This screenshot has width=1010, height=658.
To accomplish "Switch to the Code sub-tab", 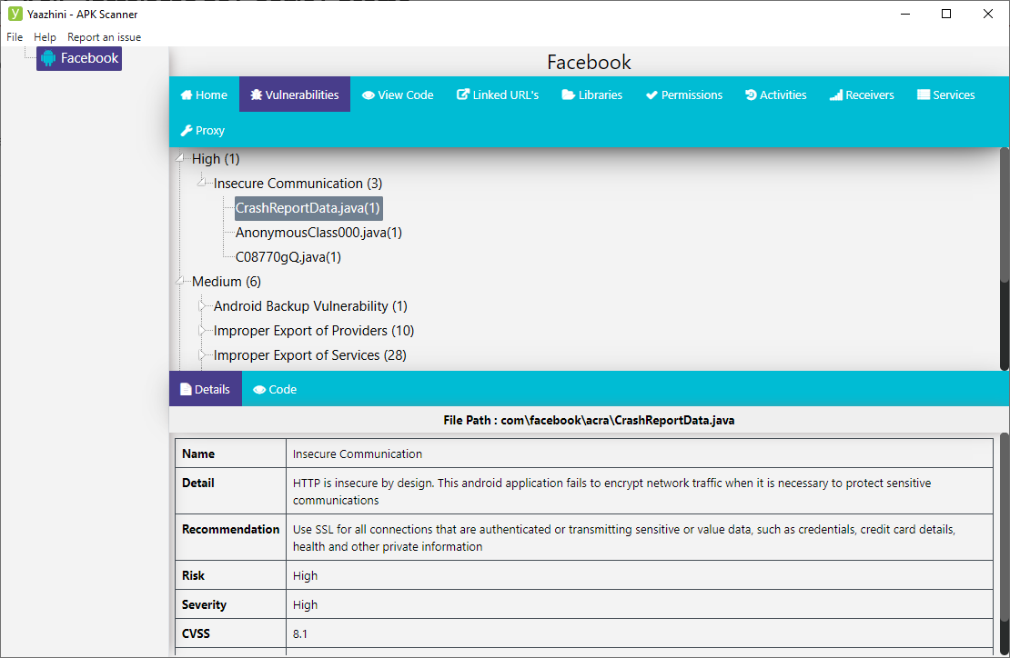I will coord(275,389).
